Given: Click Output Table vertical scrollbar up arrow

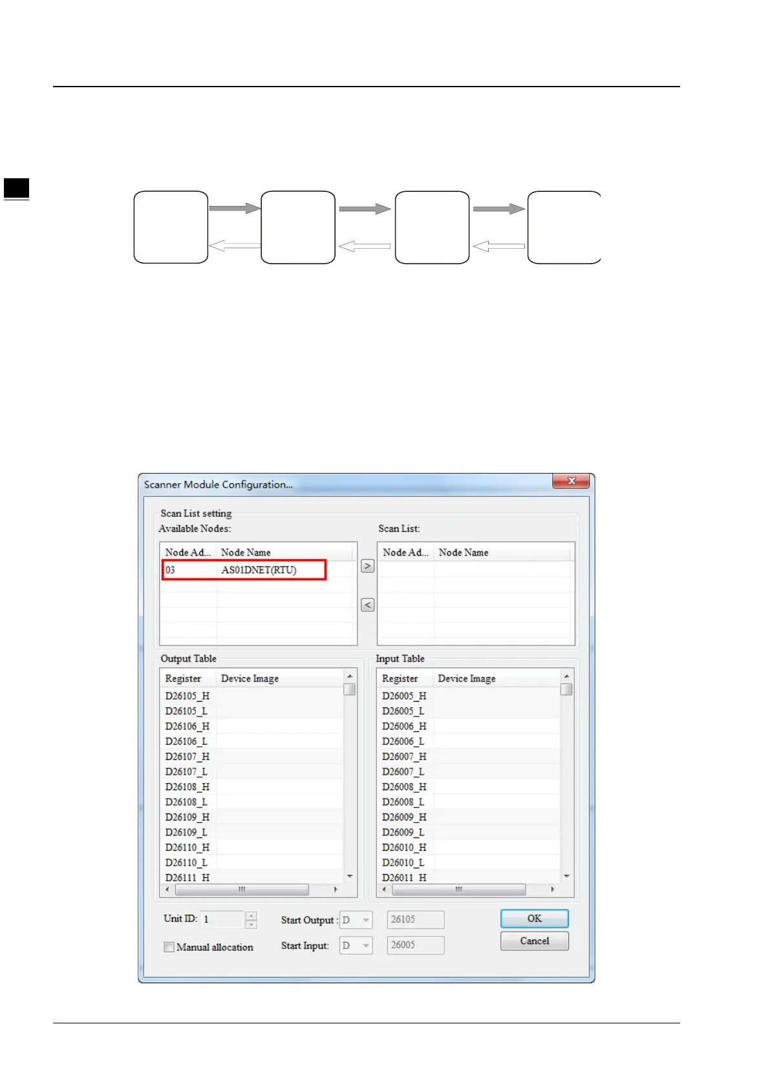Looking at the screenshot, I should 350,676.
